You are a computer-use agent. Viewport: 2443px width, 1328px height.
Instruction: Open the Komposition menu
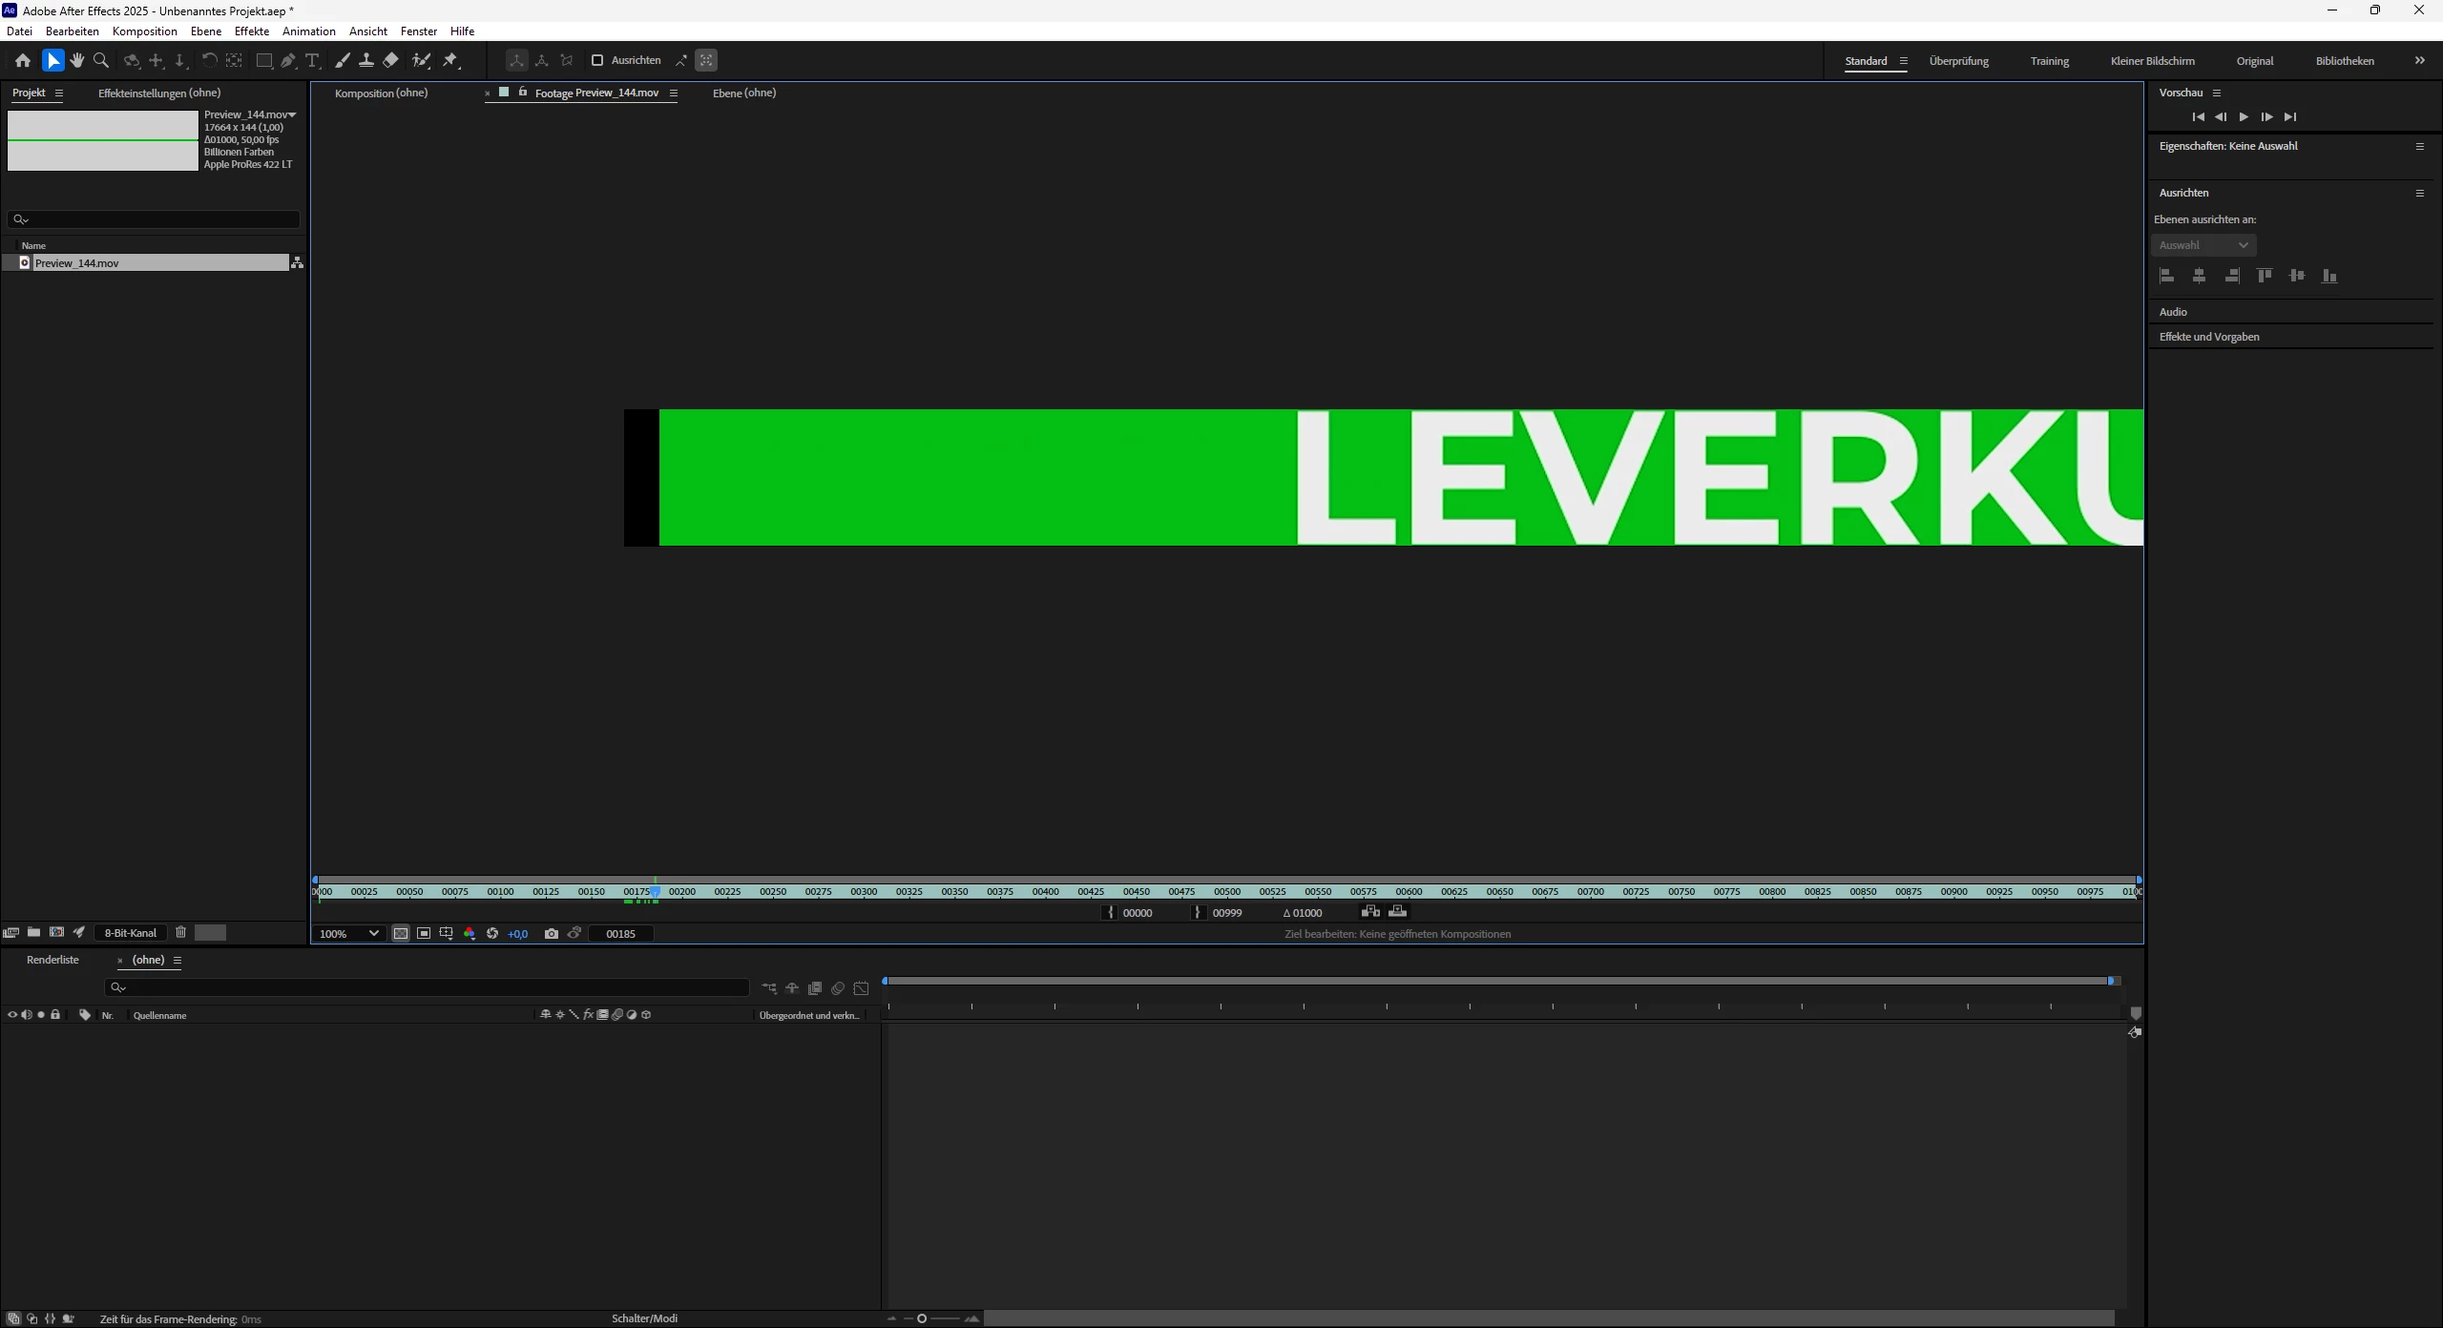(x=144, y=31)
